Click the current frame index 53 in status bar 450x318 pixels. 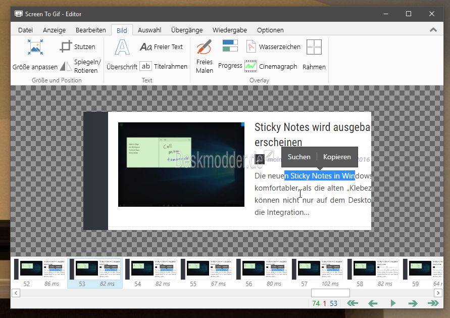point(333,303)
